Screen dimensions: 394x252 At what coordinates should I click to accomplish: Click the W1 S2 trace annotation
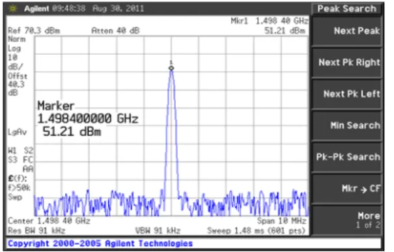[21, 151]
